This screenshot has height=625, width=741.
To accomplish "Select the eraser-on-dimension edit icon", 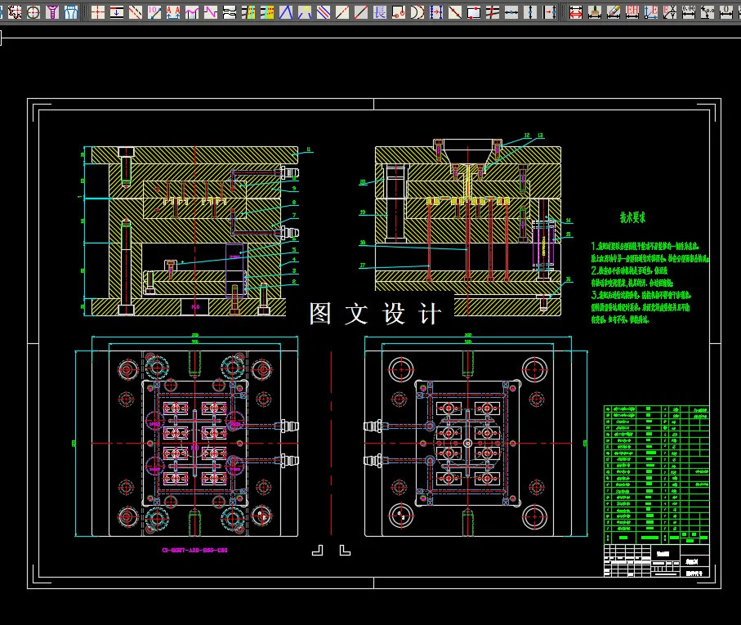I will click(614, 11).
